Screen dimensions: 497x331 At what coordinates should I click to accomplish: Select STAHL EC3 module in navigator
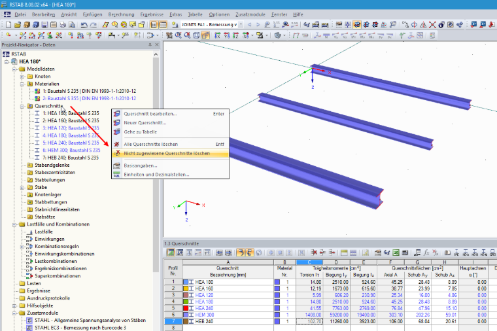[x=80, y=328]
